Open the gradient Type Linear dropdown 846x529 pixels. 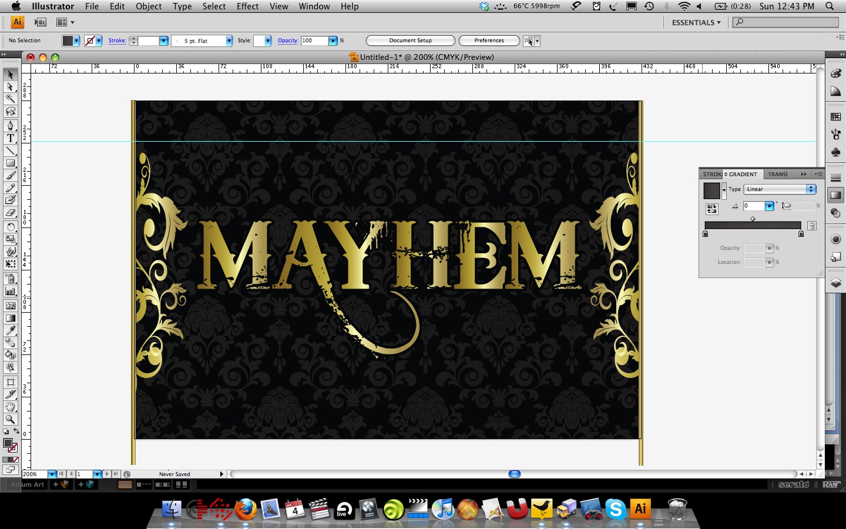[x=780, y=189]
